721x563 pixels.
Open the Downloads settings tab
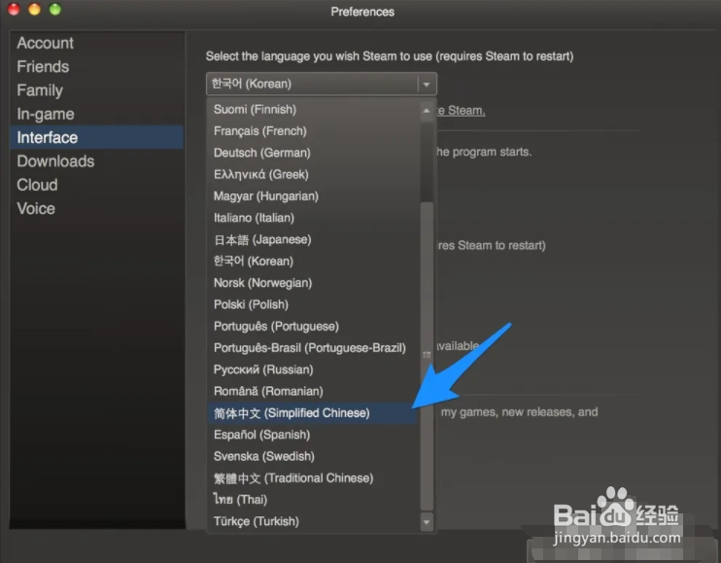tap(96, 161)
